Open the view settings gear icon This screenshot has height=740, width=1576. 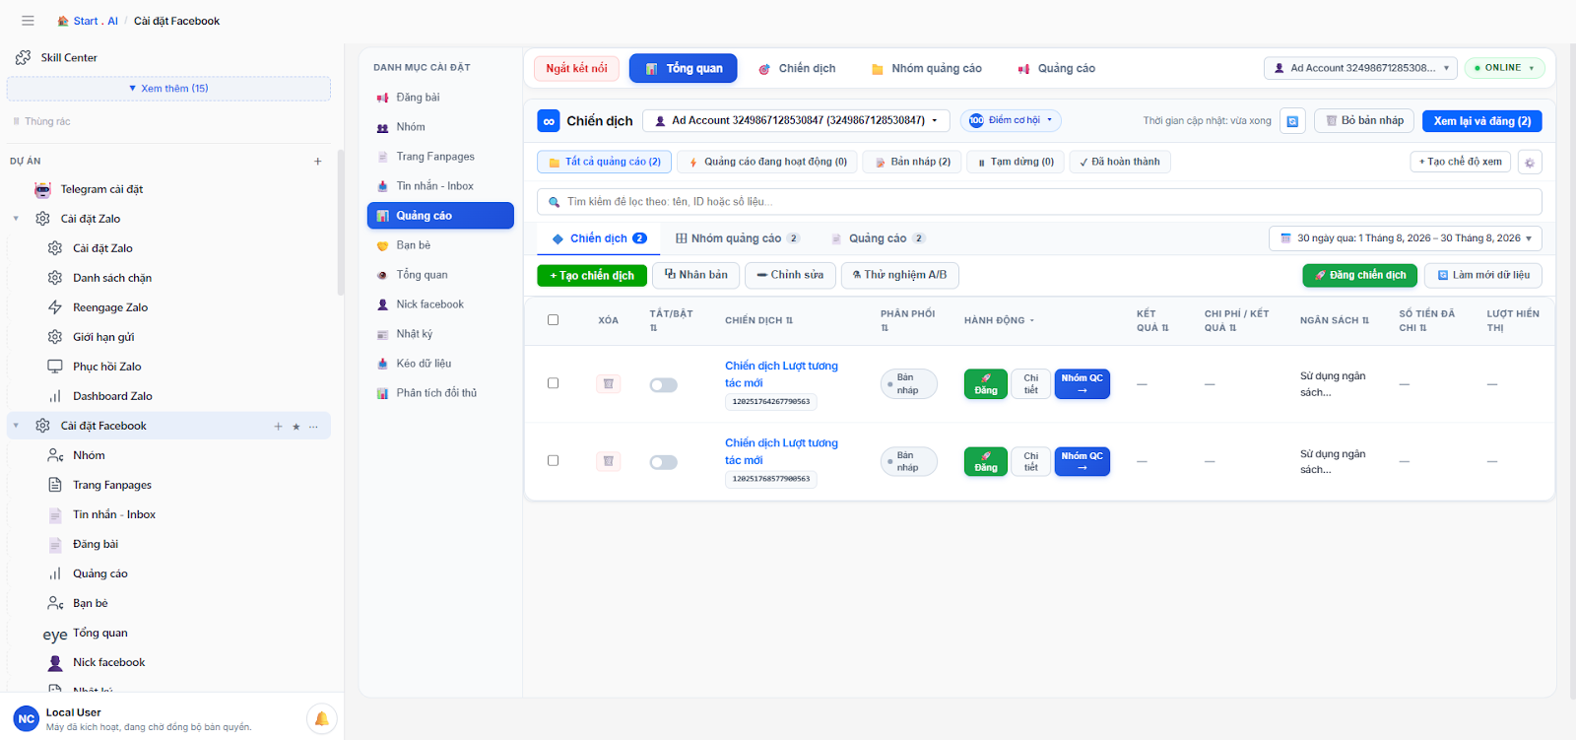click(x=1529, y=163)
